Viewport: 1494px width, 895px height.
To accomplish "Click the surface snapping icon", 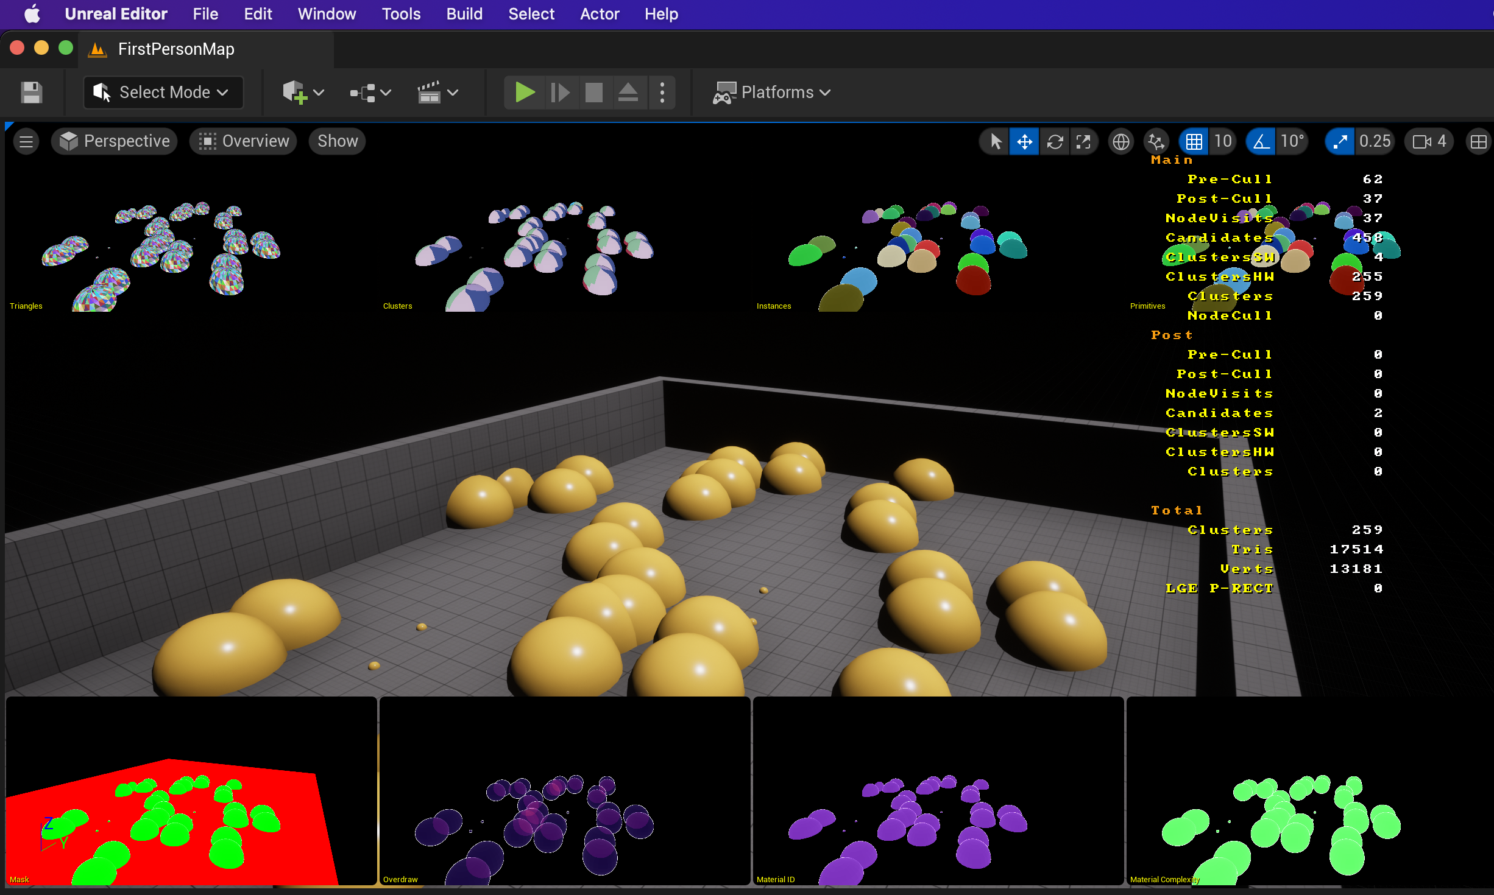I will pos(1156,142).
